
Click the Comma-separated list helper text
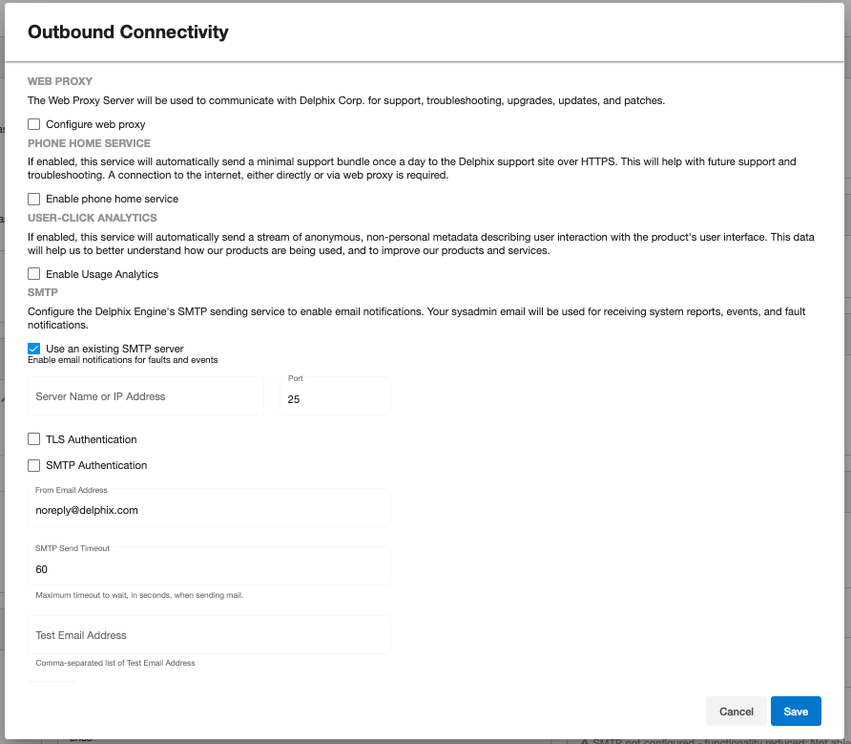tap(115, 663)
